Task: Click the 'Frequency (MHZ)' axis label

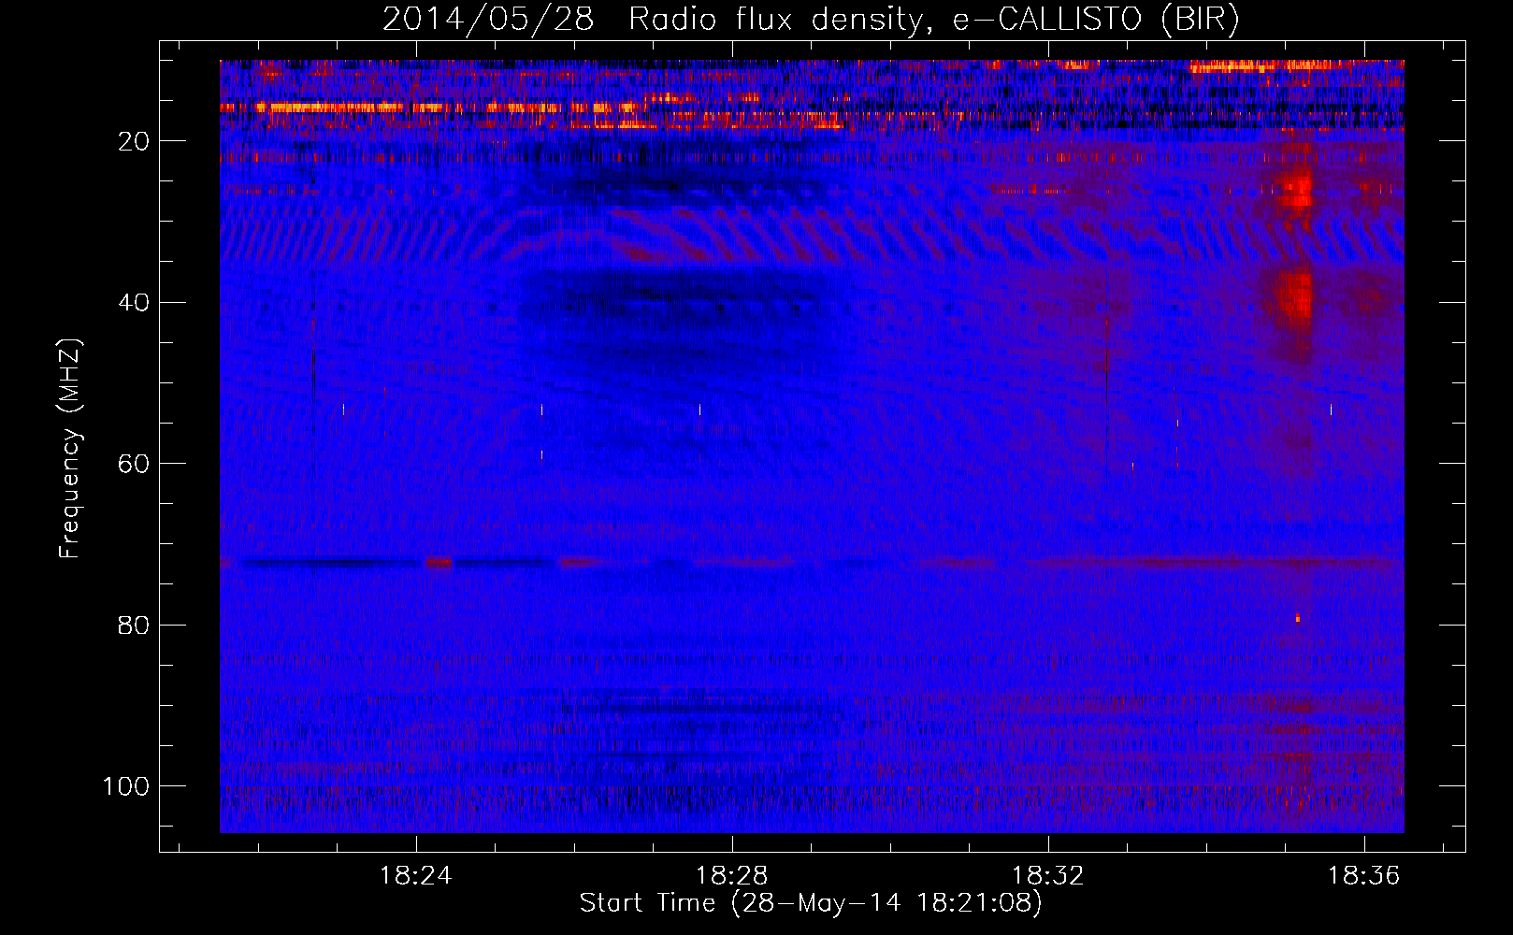Action: (x=71, y=449)
